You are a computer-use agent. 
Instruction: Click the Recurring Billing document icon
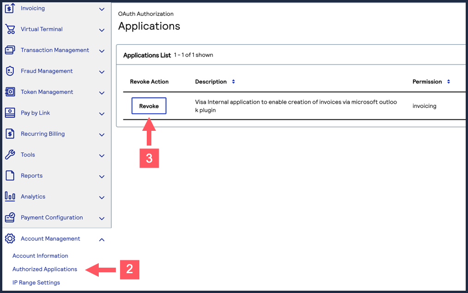pyautogui.click(x=10, y=134)
